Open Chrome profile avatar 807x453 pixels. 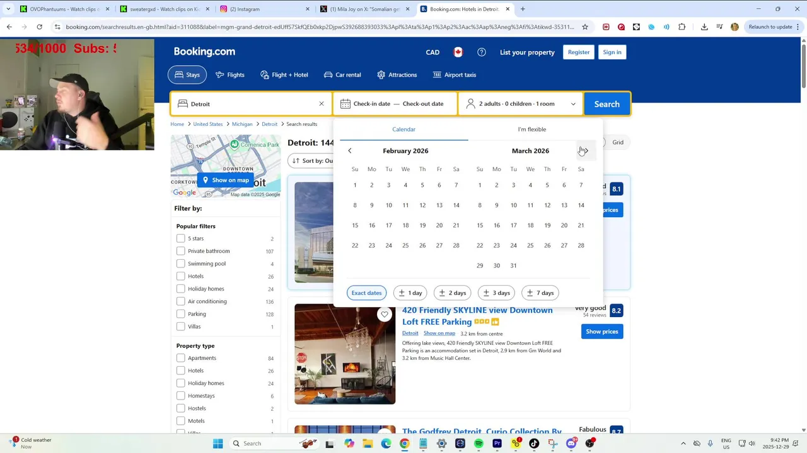pos(734,27)
